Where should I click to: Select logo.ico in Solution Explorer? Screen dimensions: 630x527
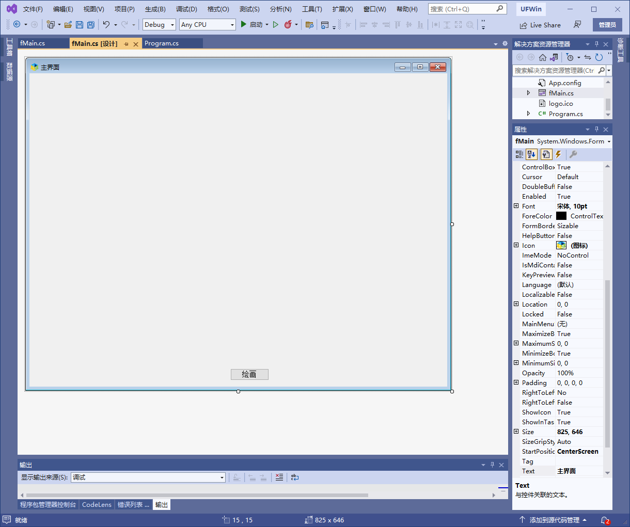561,103
